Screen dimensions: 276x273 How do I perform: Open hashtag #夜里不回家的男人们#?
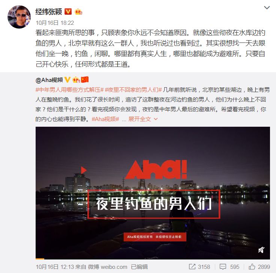[x=133, y=90]
